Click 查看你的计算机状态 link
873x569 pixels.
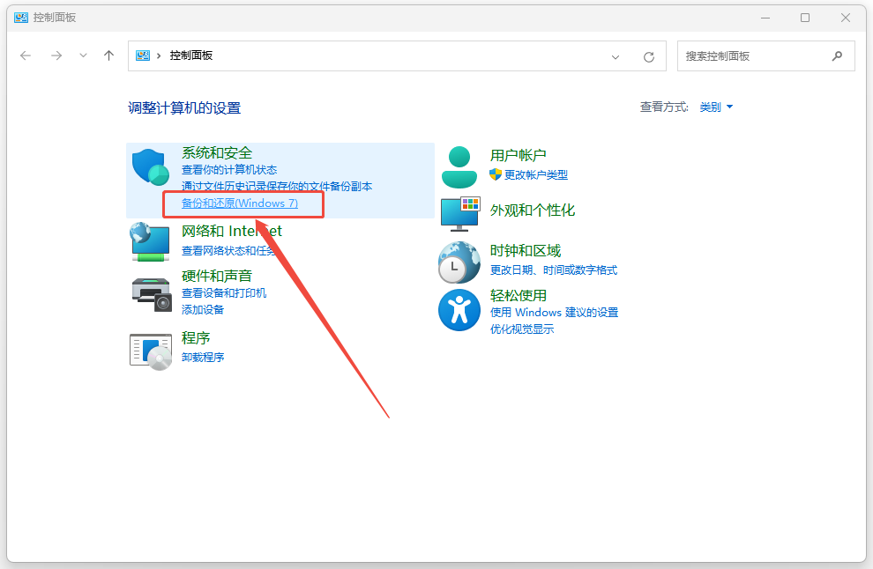pyautogui.click(x=229, y=170)
